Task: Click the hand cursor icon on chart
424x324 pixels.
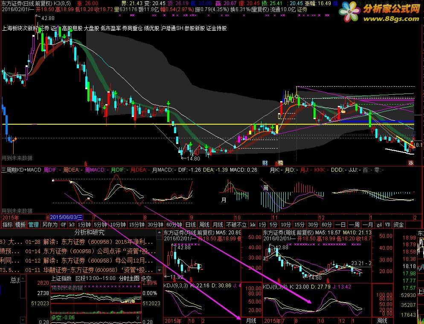Action: (343, 110)
